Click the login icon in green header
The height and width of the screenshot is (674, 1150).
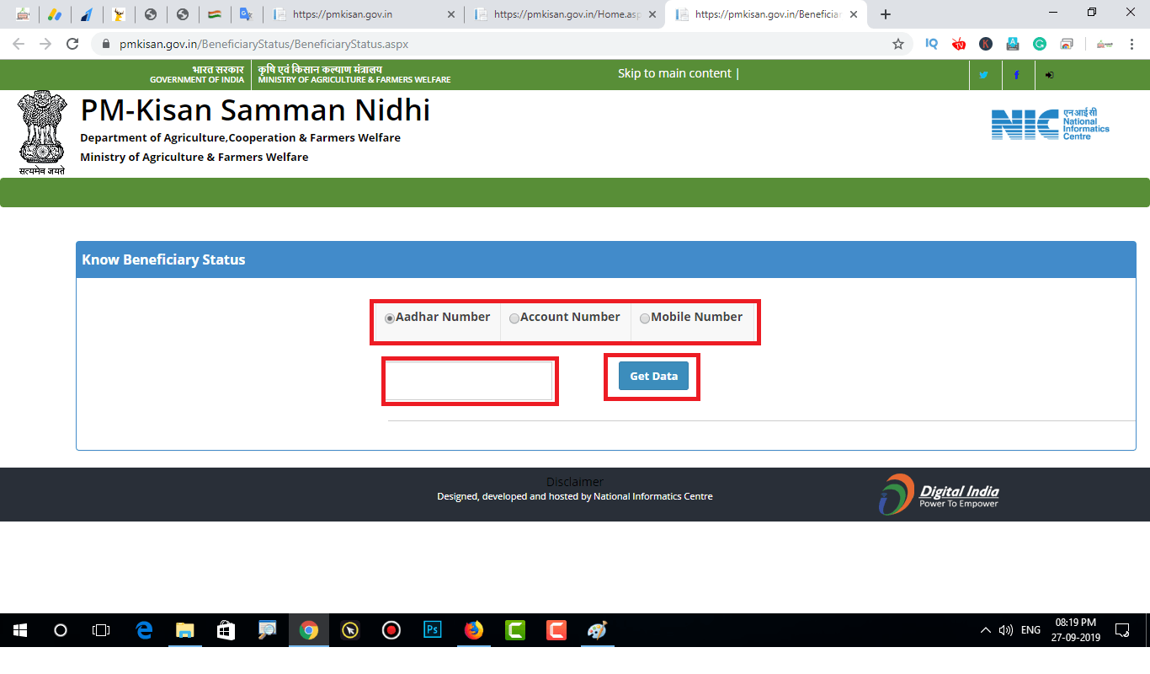1049,75
